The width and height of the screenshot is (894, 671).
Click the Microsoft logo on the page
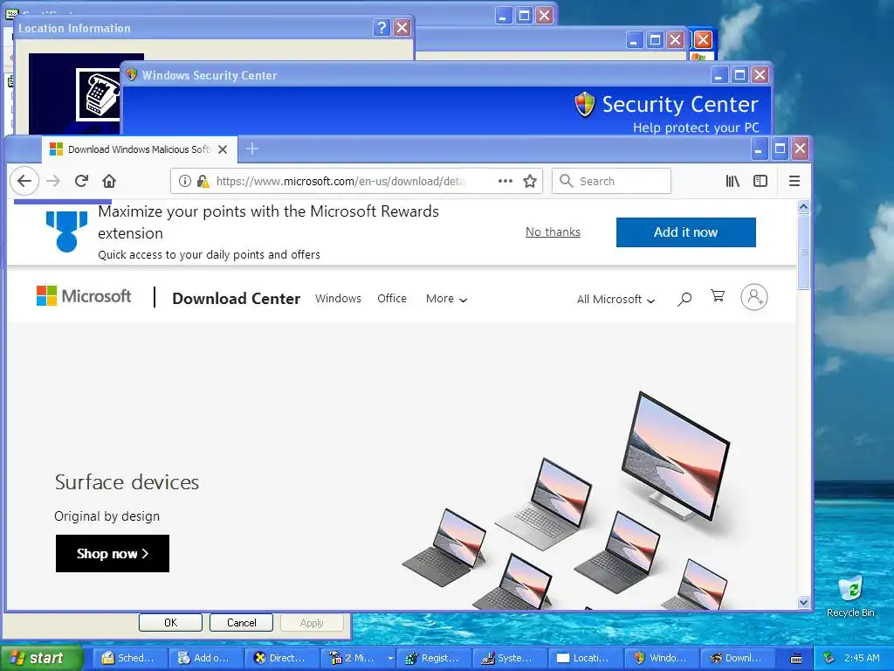[84, 296]
